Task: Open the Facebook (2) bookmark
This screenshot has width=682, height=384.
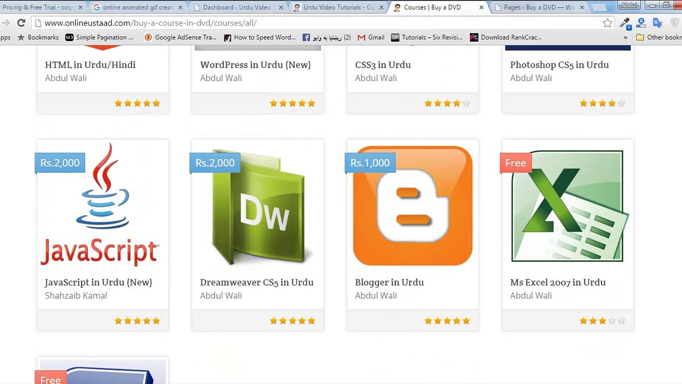Action: 327,37
